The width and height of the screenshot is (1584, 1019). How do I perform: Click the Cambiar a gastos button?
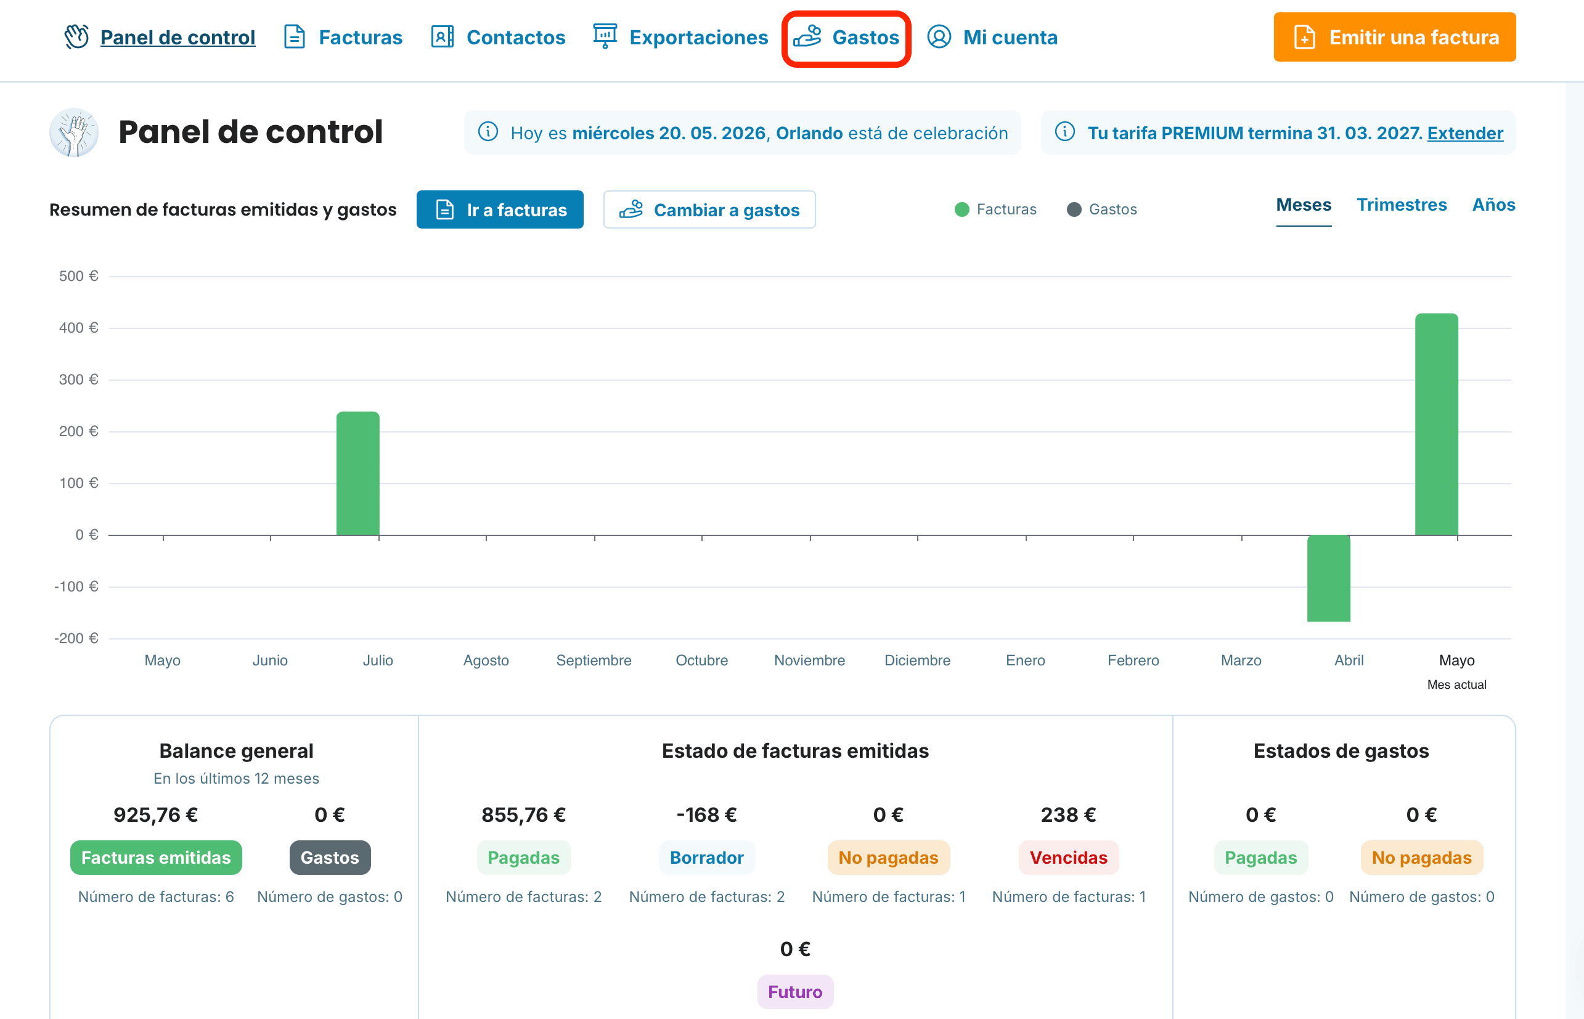pyautogui.click(x=709, y=209)
